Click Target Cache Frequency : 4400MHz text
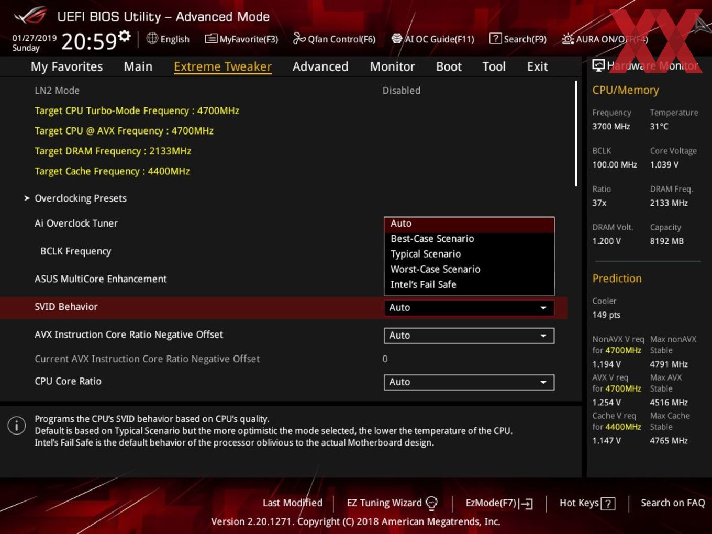712x534 pixels. click(x=112, y=171)
